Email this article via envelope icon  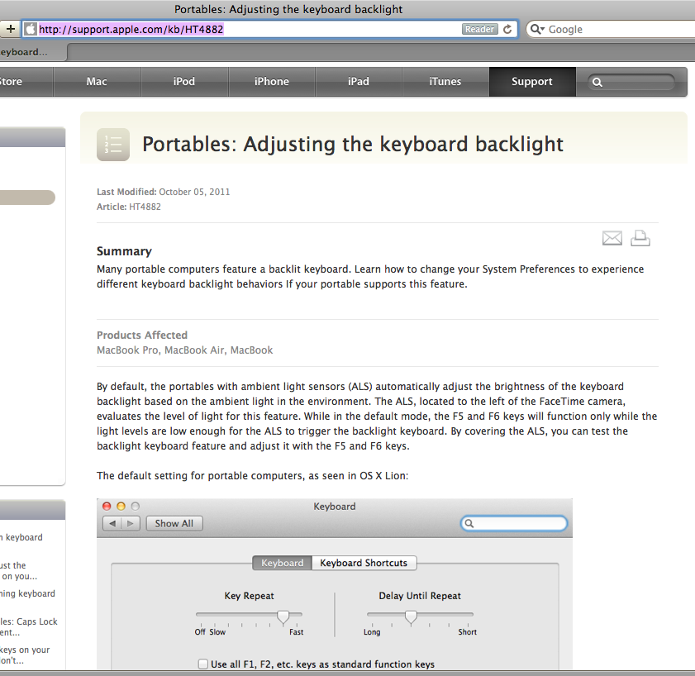pyautogui.click(x=612, y=238)
